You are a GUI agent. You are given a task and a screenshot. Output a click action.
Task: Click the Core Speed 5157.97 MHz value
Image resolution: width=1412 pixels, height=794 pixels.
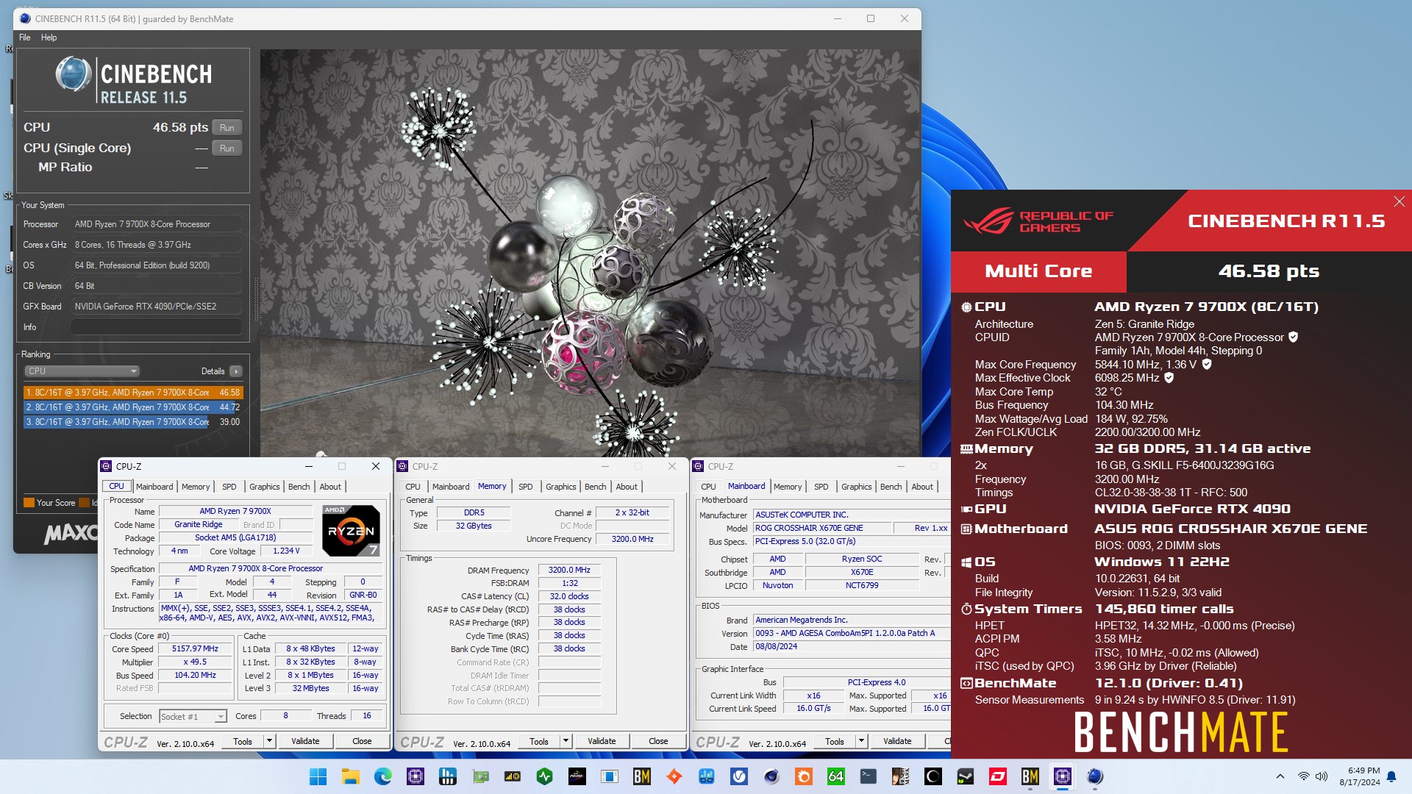[195, 649]
